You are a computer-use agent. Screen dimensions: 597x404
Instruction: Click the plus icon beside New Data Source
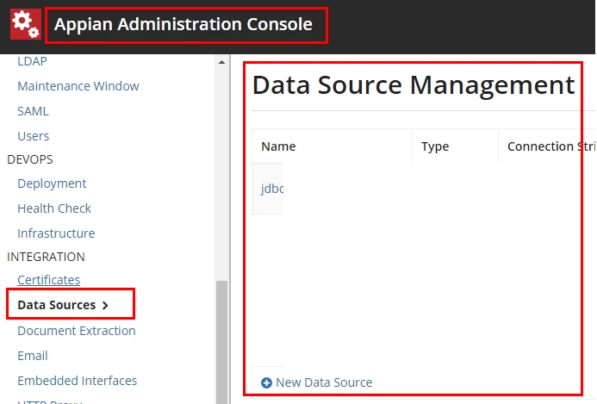[266, 382]
